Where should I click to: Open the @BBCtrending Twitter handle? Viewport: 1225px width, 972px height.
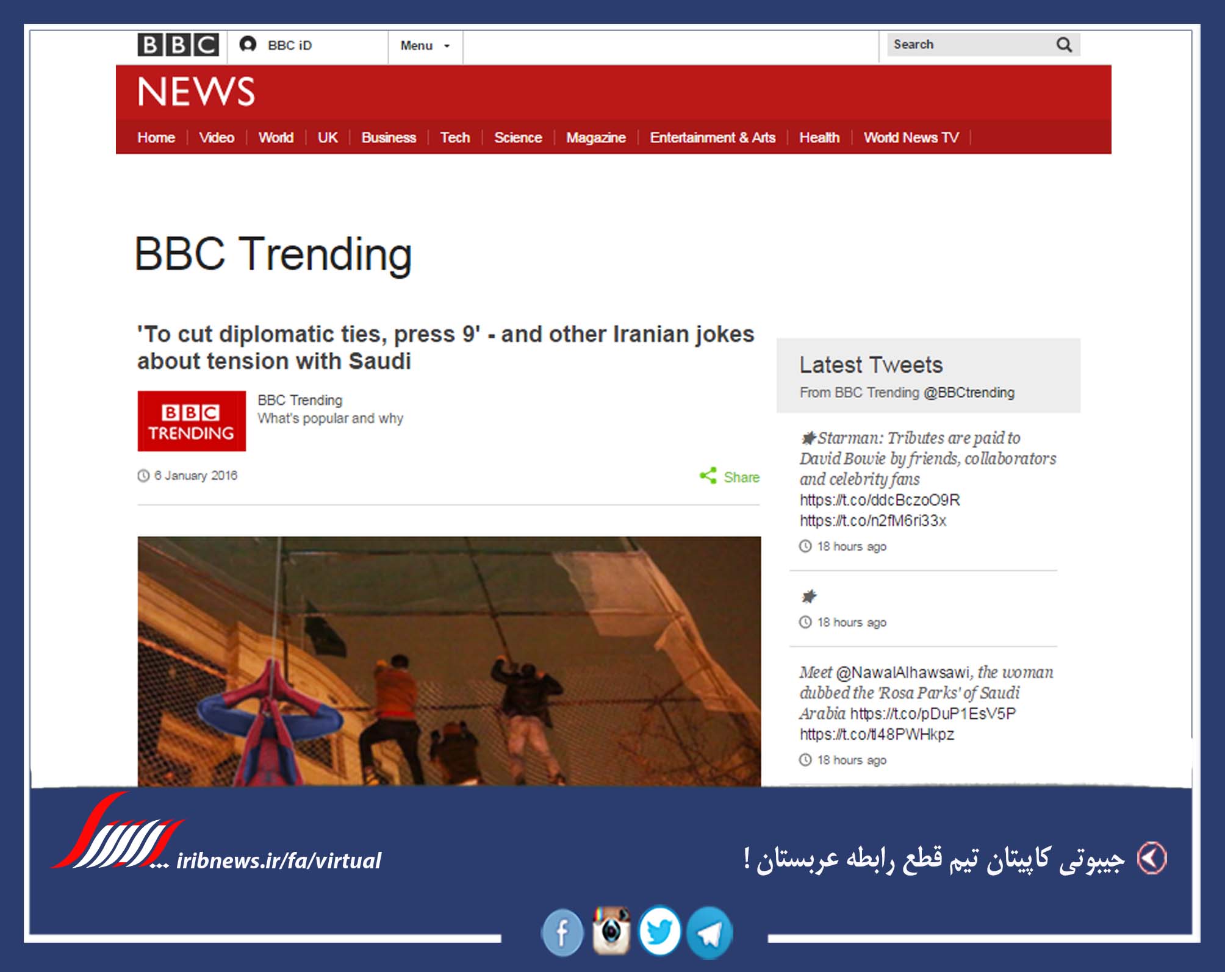(969, 393)
